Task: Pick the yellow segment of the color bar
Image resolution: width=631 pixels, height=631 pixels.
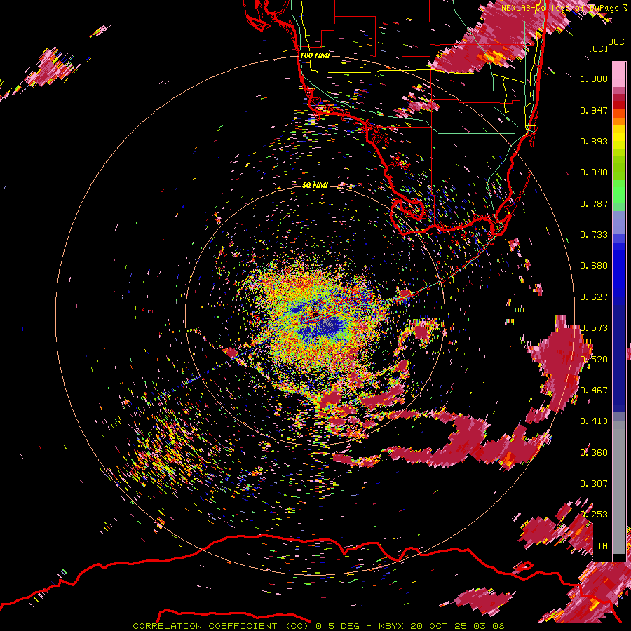Action: coord(619,138)
